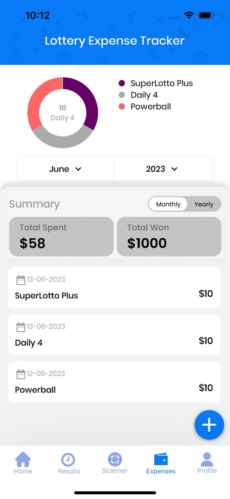
Task: Click calendar icon on SuperLotto Plus entry
Action: tap(21, 280)
